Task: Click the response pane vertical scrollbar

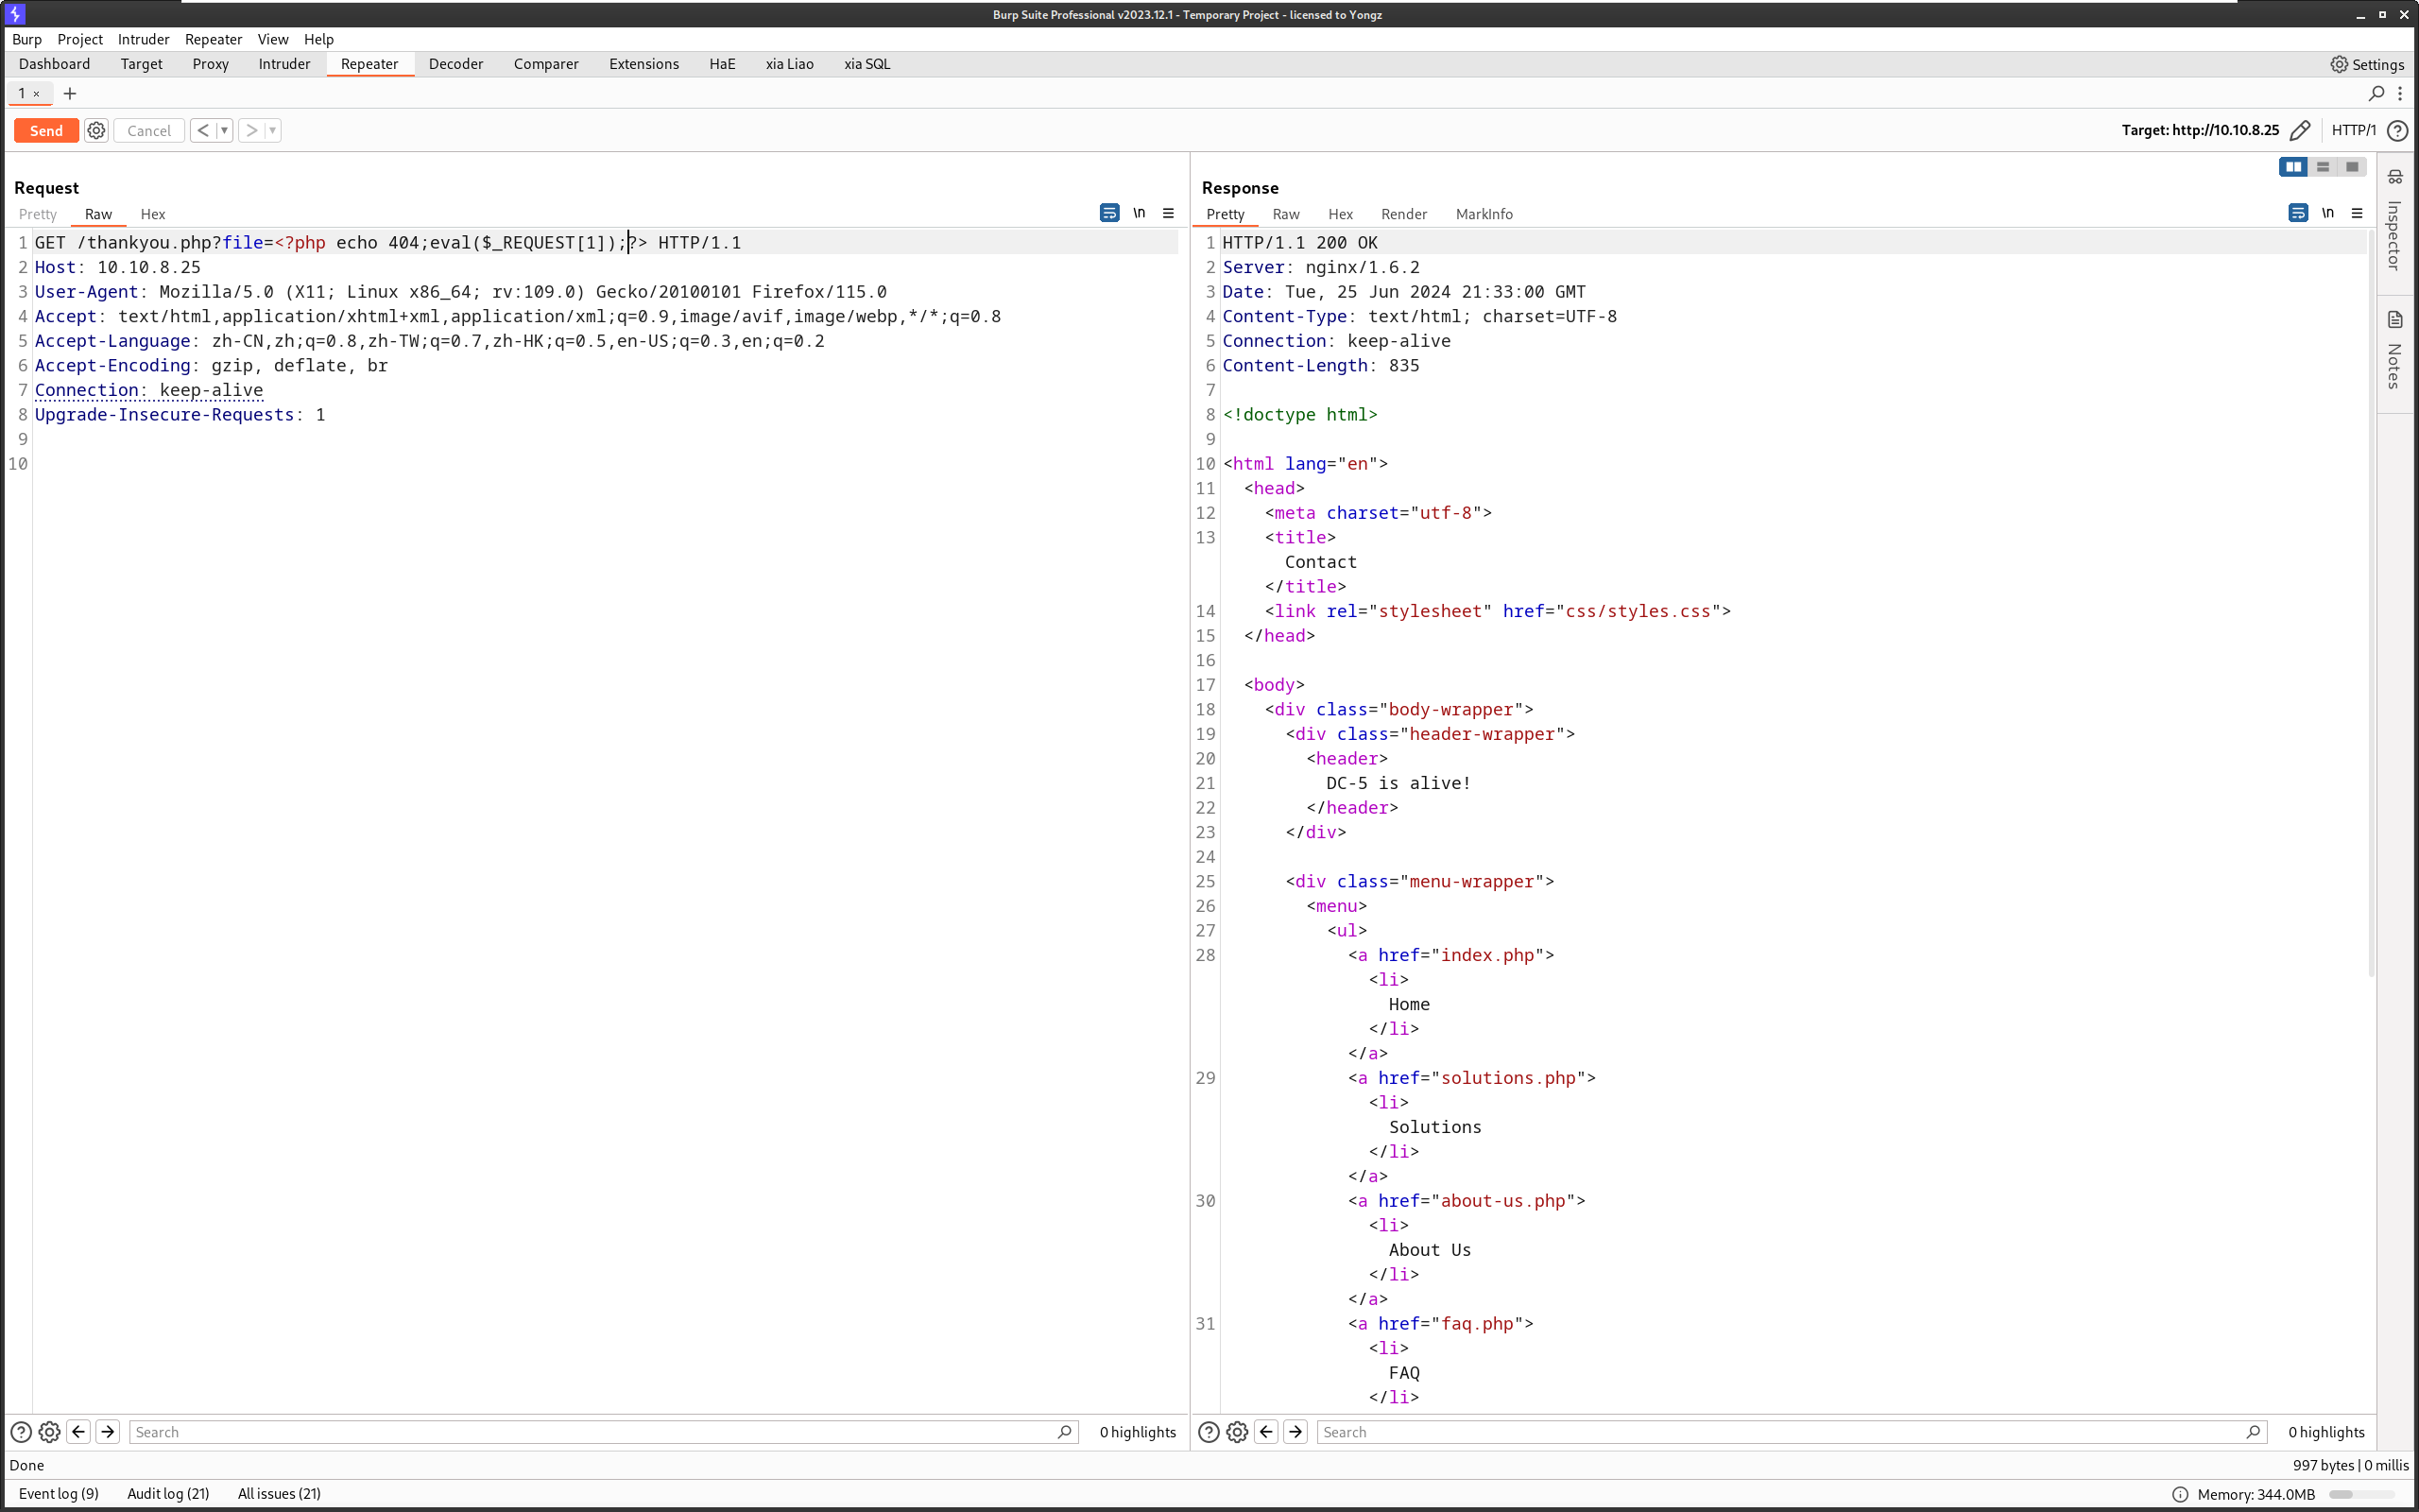Action: [x=2371, y=605]
